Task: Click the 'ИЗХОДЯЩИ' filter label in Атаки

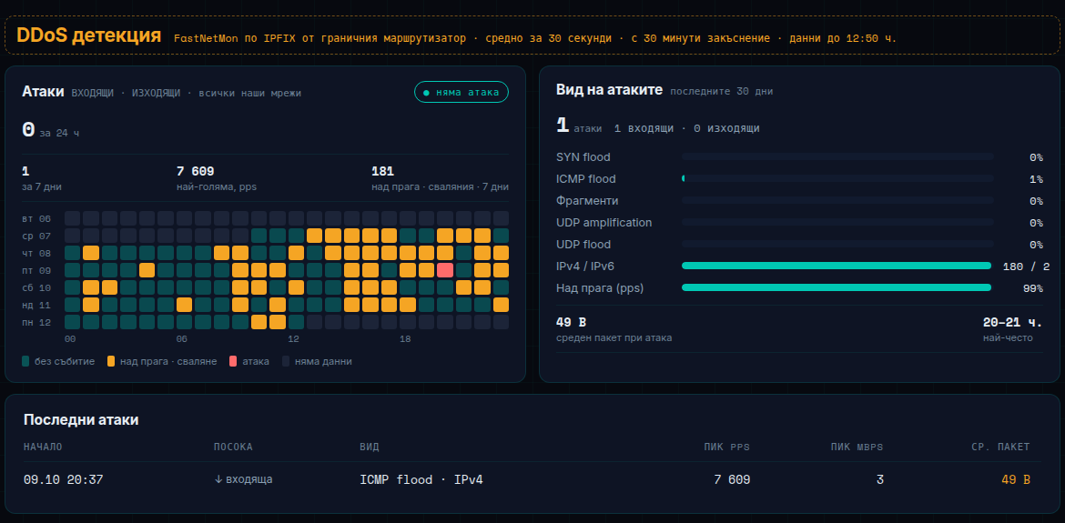Action: coord(157,93)
